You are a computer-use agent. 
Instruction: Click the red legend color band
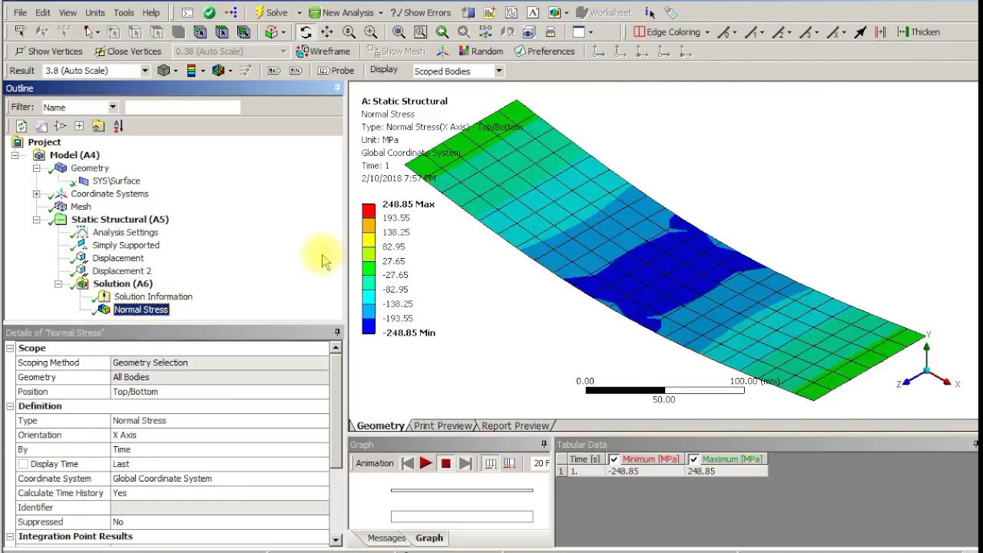(369, 210)
